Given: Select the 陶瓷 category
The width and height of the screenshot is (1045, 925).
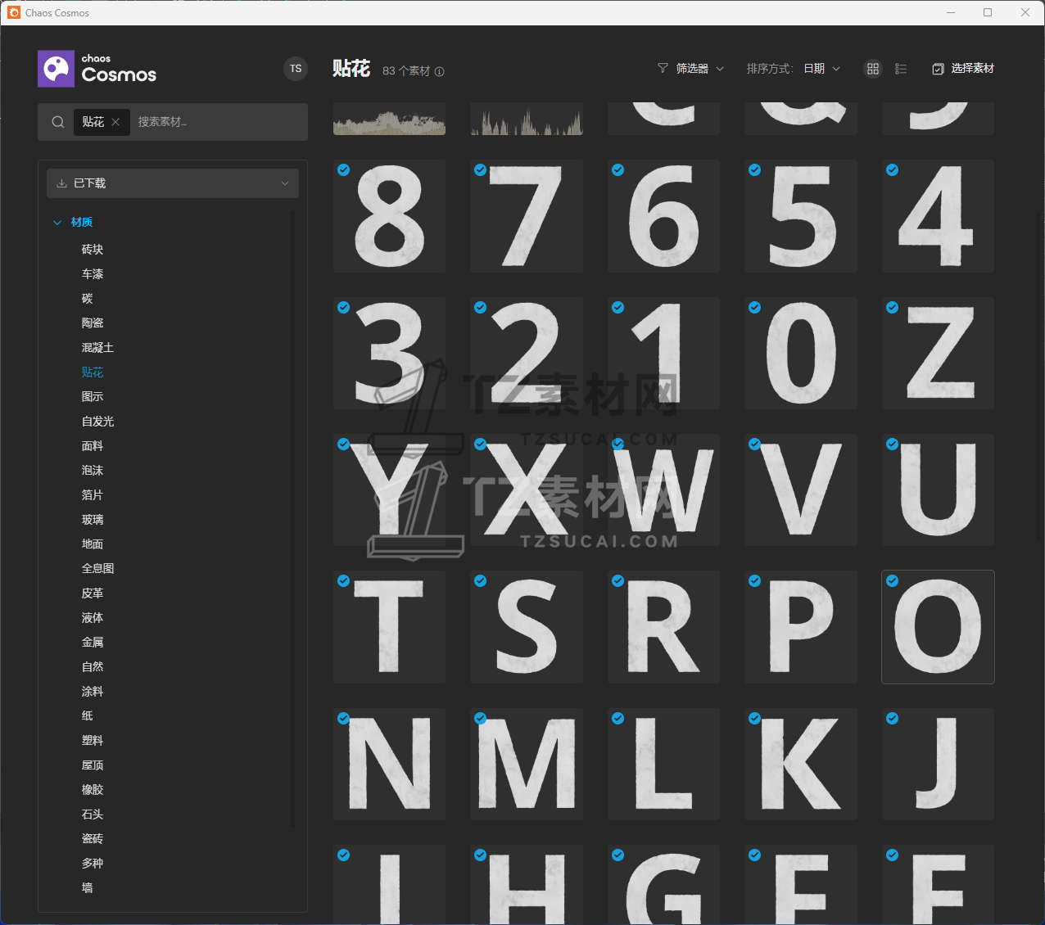Looking at the screenshot, I should pyautogui.click(x=93, y=323).
